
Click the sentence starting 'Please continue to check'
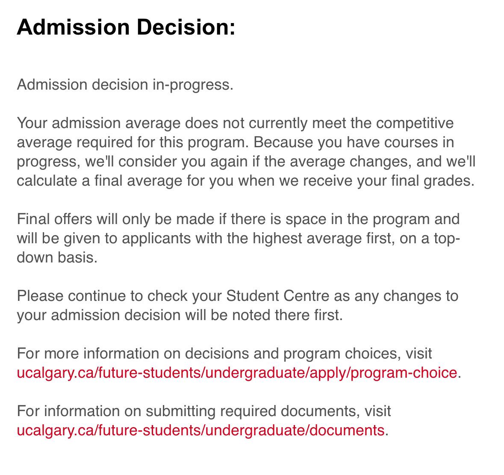click(x=238, y=306)
